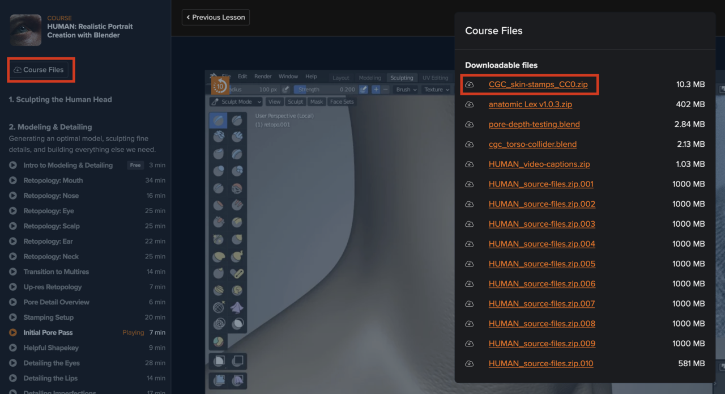
Task: Switch to the Modeling workspace tab
Action: [370, 78]
